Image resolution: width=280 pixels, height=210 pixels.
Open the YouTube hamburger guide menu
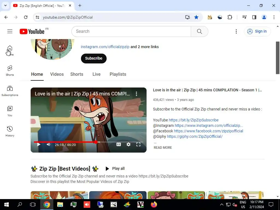(10, 31)
